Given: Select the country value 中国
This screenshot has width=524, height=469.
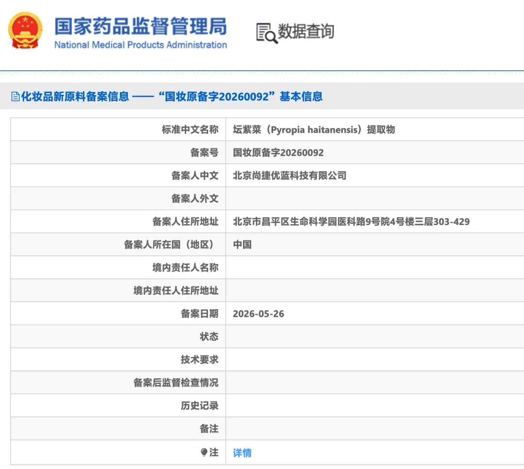Looking at the screenshot, I should pos(242,244).
